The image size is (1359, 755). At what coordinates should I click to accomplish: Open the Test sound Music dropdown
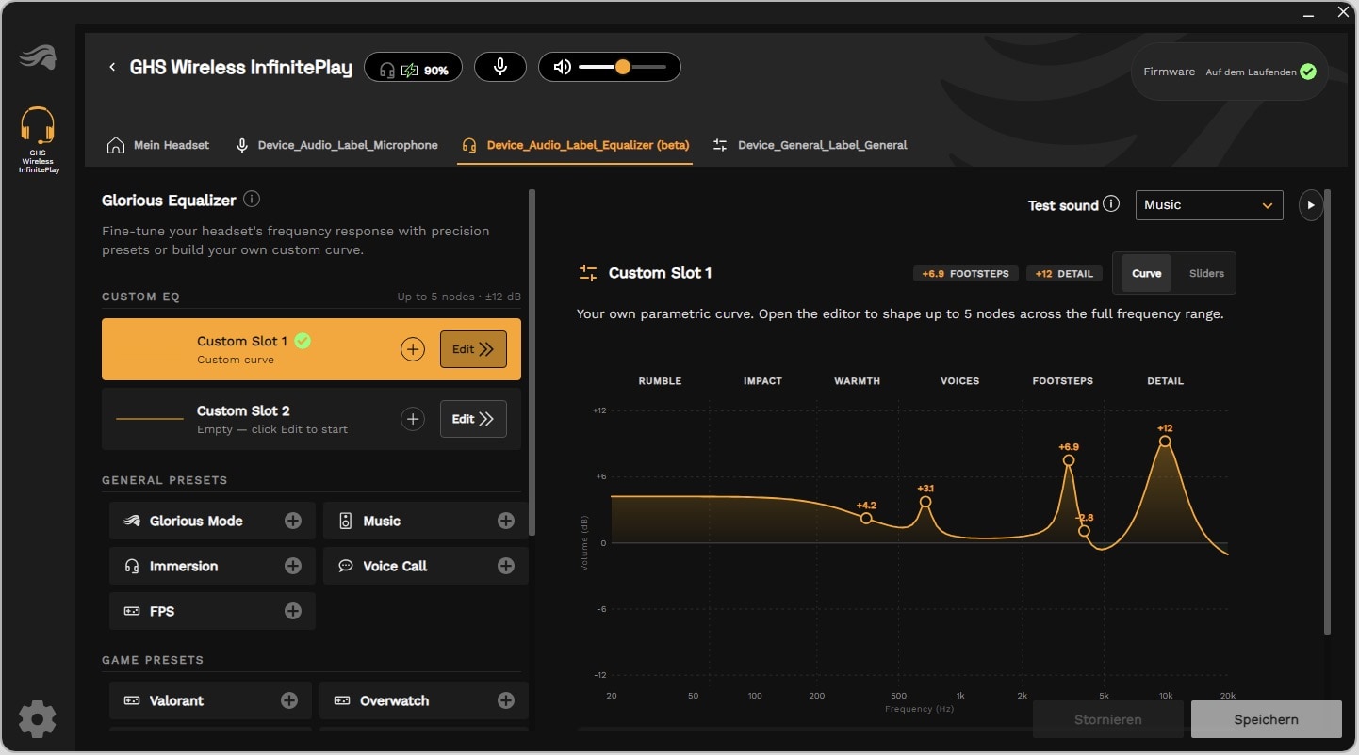click(1209, 205)
